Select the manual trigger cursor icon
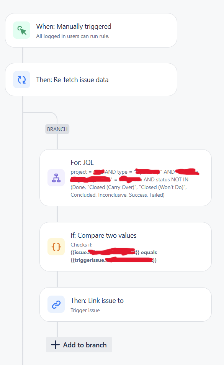 [x=21, y=30]
